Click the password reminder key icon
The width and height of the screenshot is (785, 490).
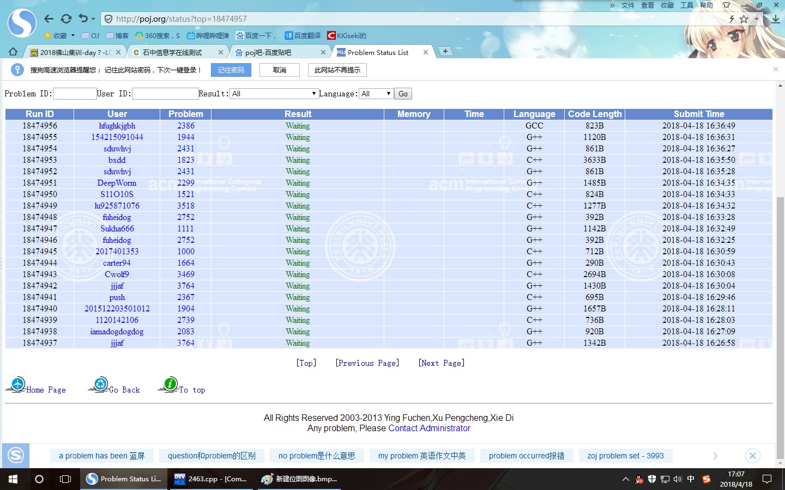click(x=17, y=70)
